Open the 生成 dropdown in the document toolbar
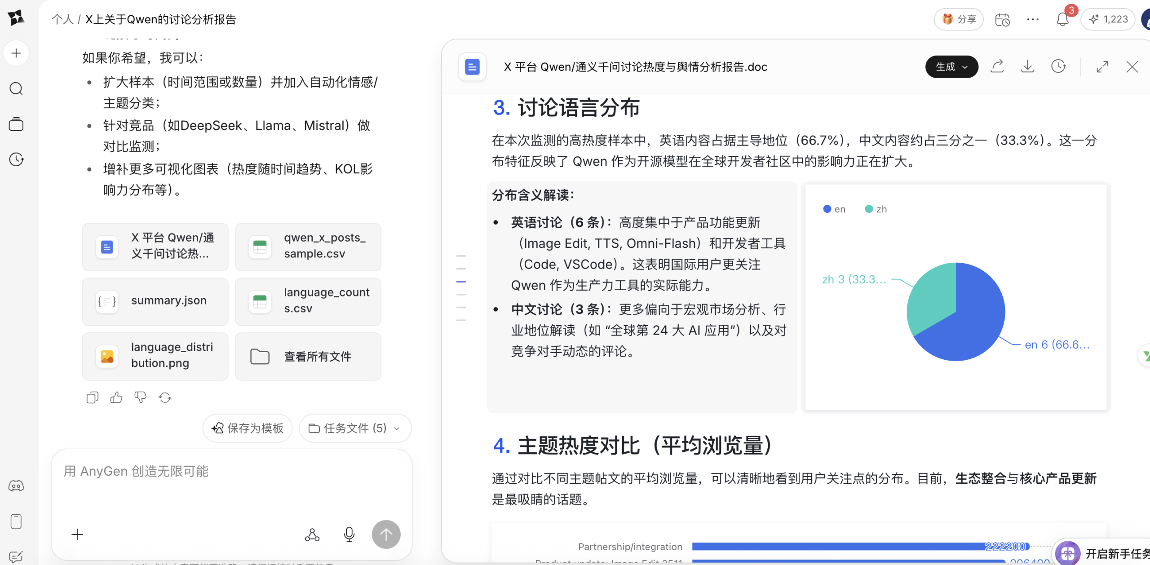Image resolution: width=1150 pixels, height=565 pixels. [x=951, y=66]
